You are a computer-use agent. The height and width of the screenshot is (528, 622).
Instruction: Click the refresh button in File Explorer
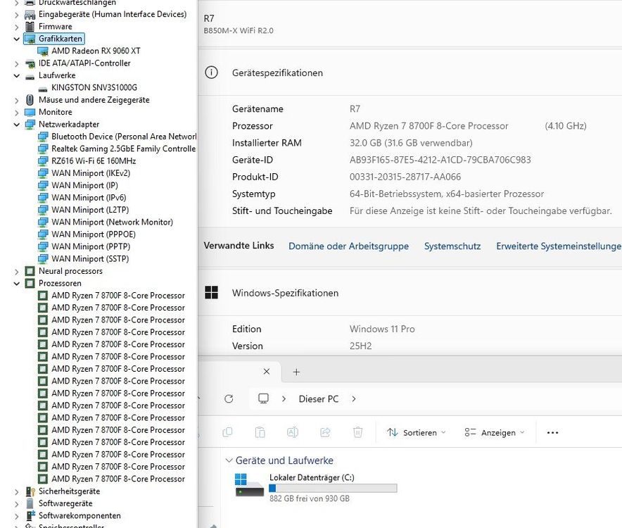(x=229, y=398)
